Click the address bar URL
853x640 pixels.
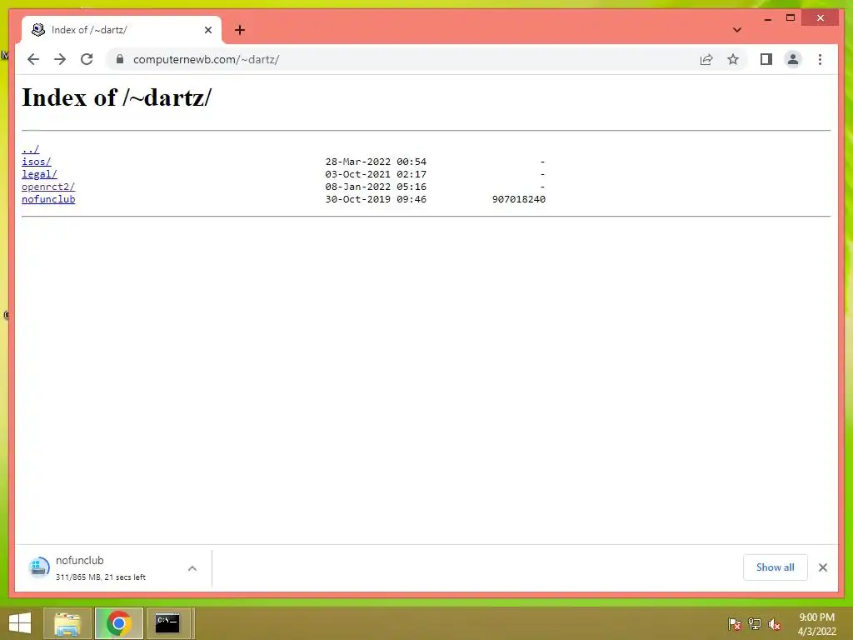coord(207,59)
